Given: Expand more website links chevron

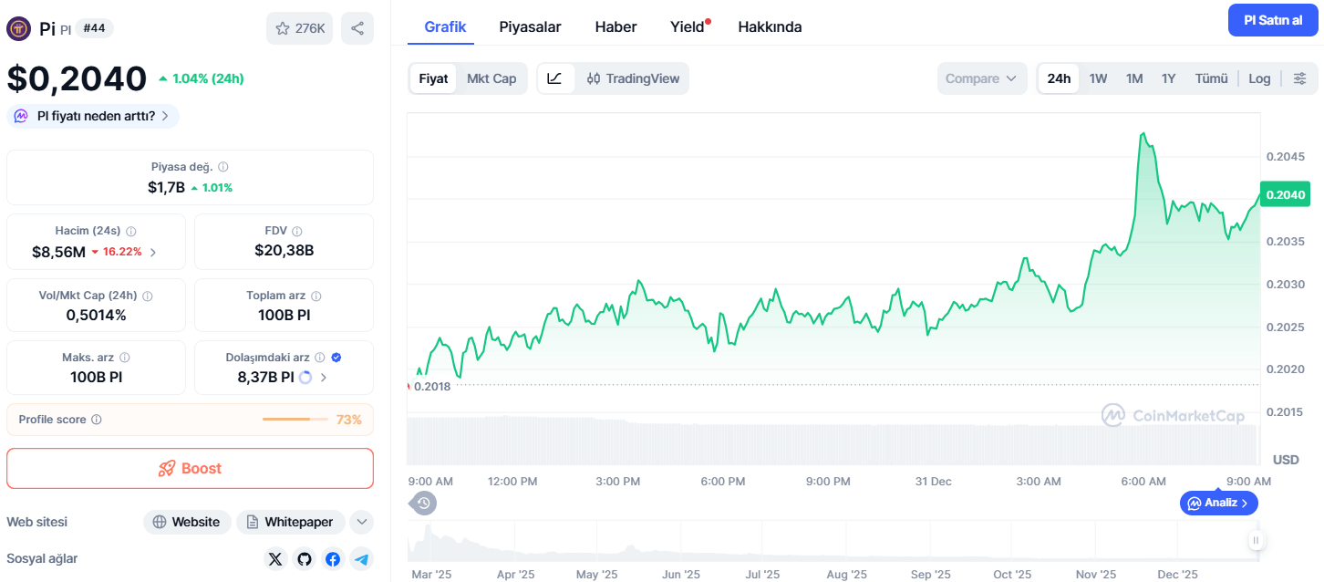Looking at the screenshot, I should tap(362, 522).
